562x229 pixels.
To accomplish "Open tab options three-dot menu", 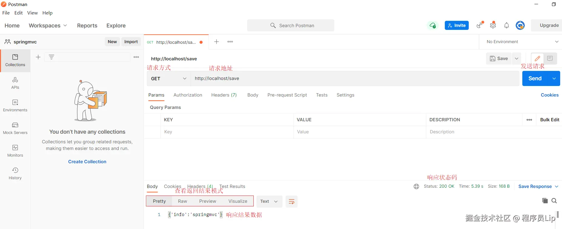I will pyautogui.click(x=230, y=42).
